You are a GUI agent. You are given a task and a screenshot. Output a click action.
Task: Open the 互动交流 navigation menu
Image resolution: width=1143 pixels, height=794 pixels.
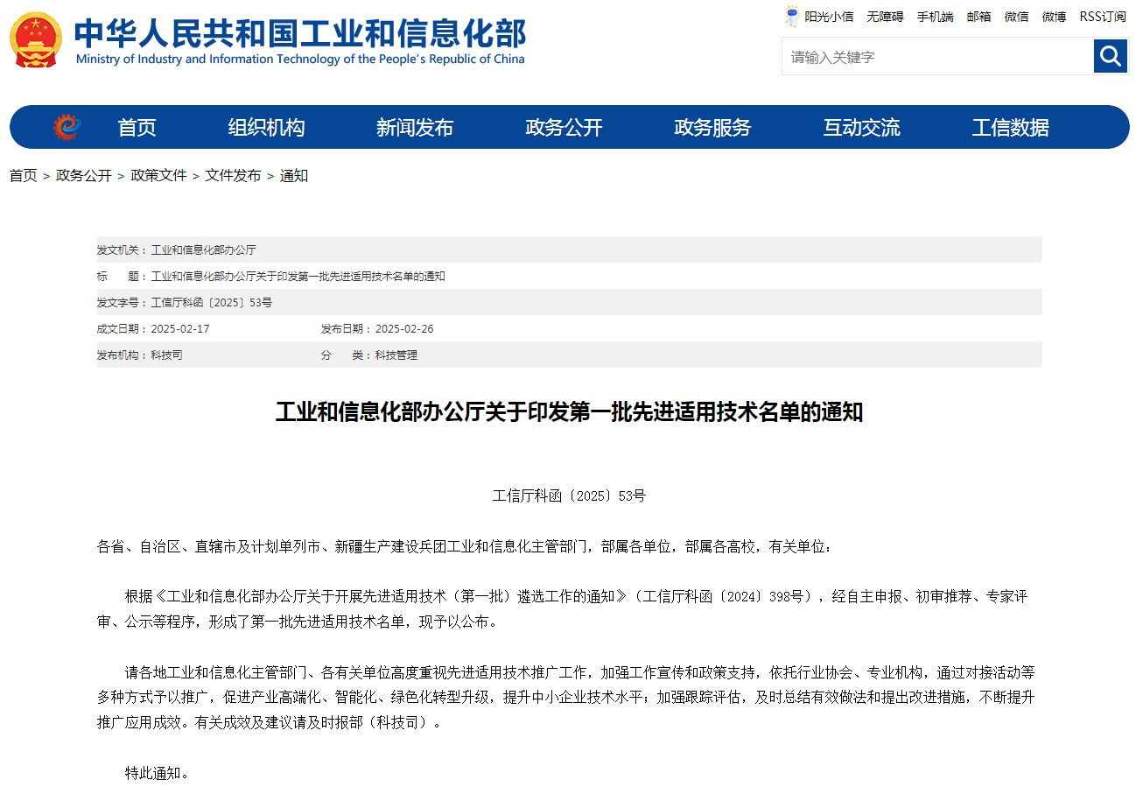861,127
